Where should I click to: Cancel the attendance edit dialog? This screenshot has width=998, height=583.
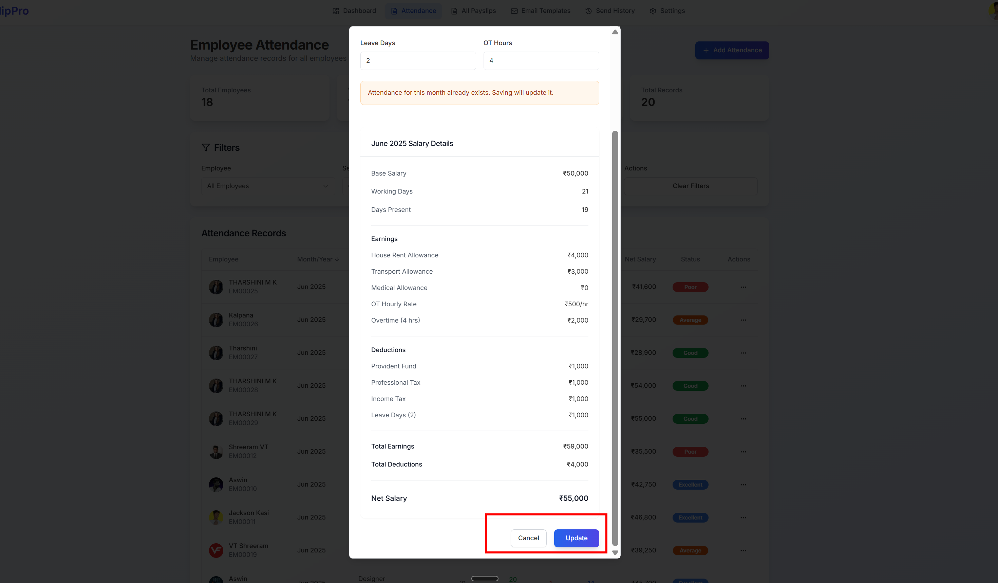pyautogui.click(x=528, y=538)
